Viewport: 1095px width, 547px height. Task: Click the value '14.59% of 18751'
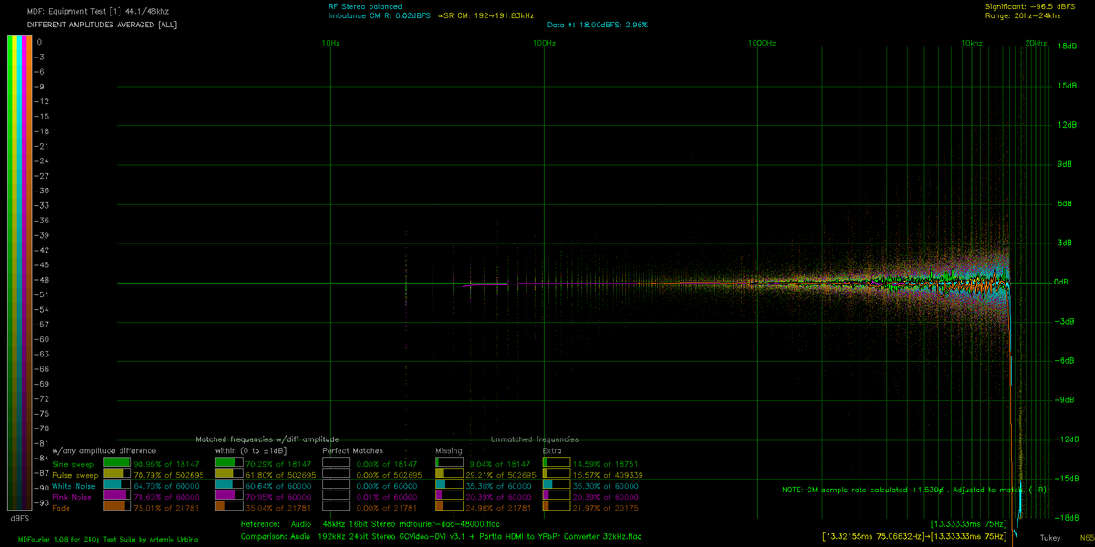[608, 464]
